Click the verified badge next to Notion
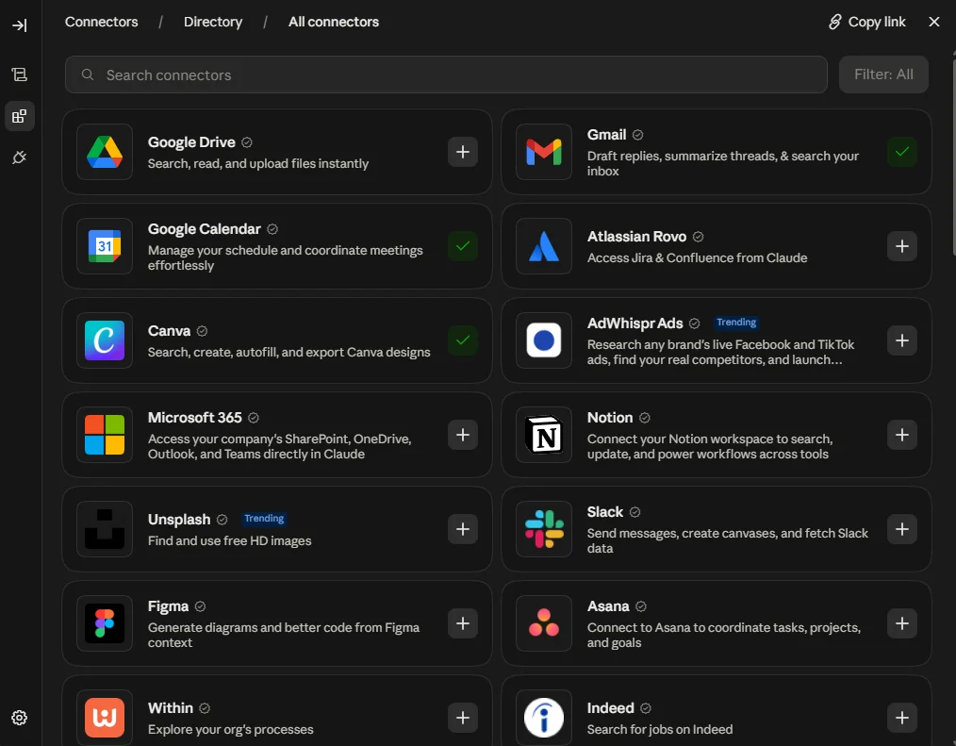The height and width of the screenshot is (746, 956). click(645, 418)
